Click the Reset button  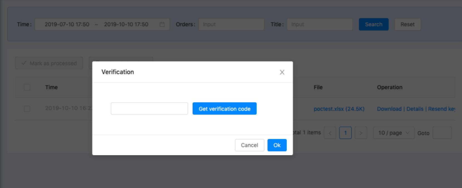click(x=407, y=24)
